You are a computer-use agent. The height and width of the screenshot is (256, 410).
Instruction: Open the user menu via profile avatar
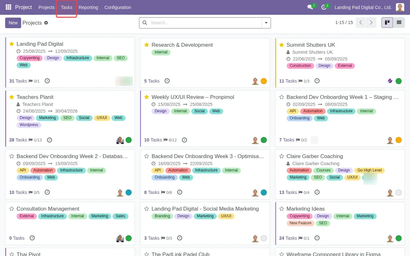[x=400, y=7]
